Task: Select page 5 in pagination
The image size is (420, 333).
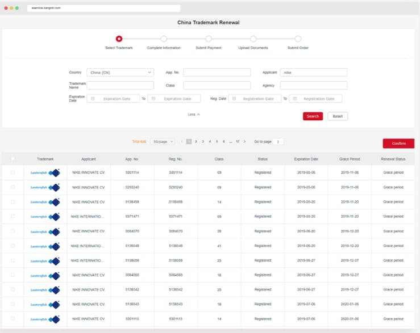Action: pyautogui.click(x=217, y=141)
